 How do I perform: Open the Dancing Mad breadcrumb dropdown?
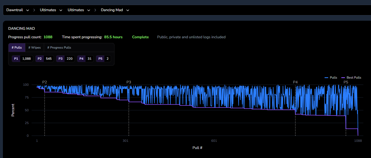pos(115,10)
